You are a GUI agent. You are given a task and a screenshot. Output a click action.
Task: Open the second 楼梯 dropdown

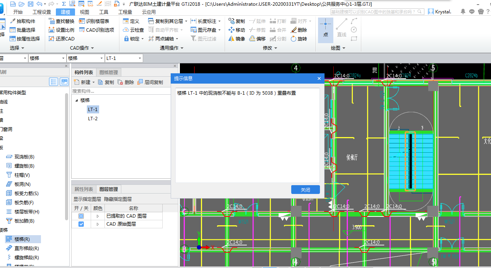pos(102,58)
